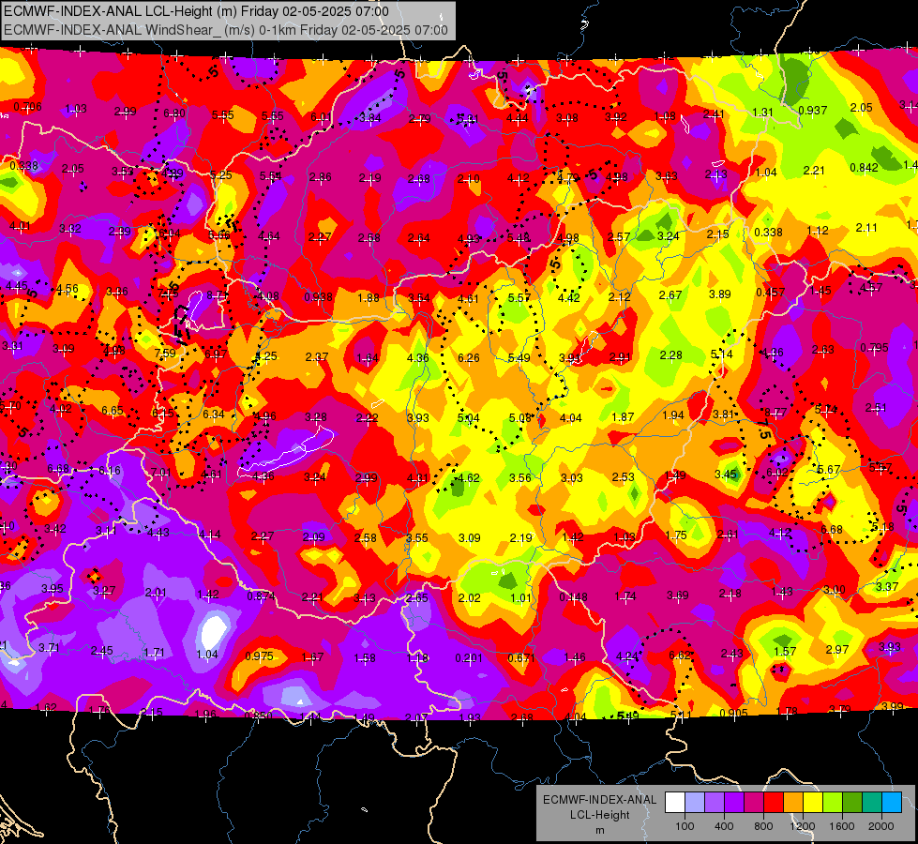Click the wind shear value 5.67
This screenshot has width=918, height=844.
(829, 470)
